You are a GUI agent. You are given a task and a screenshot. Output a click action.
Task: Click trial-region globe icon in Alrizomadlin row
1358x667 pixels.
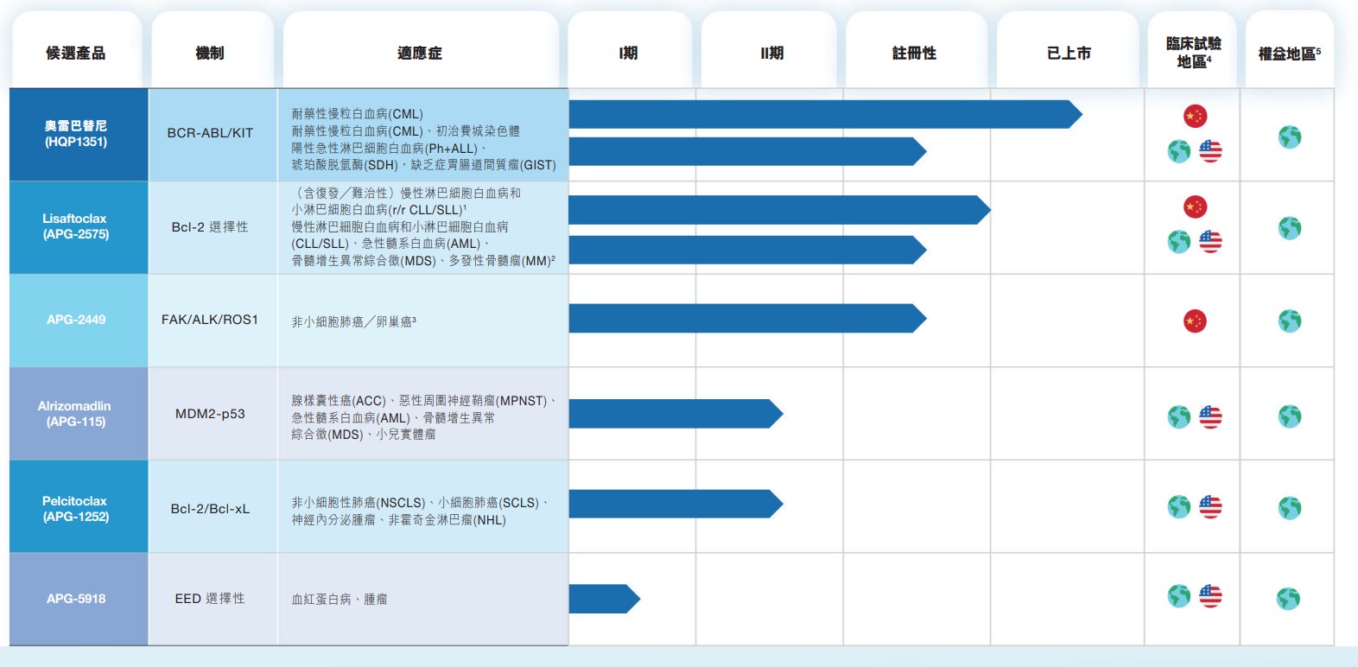point(1179,417)
